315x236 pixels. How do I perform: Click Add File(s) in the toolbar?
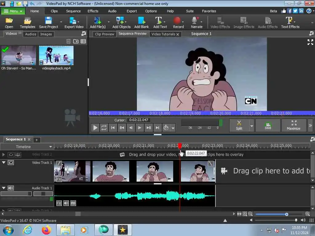98,23
